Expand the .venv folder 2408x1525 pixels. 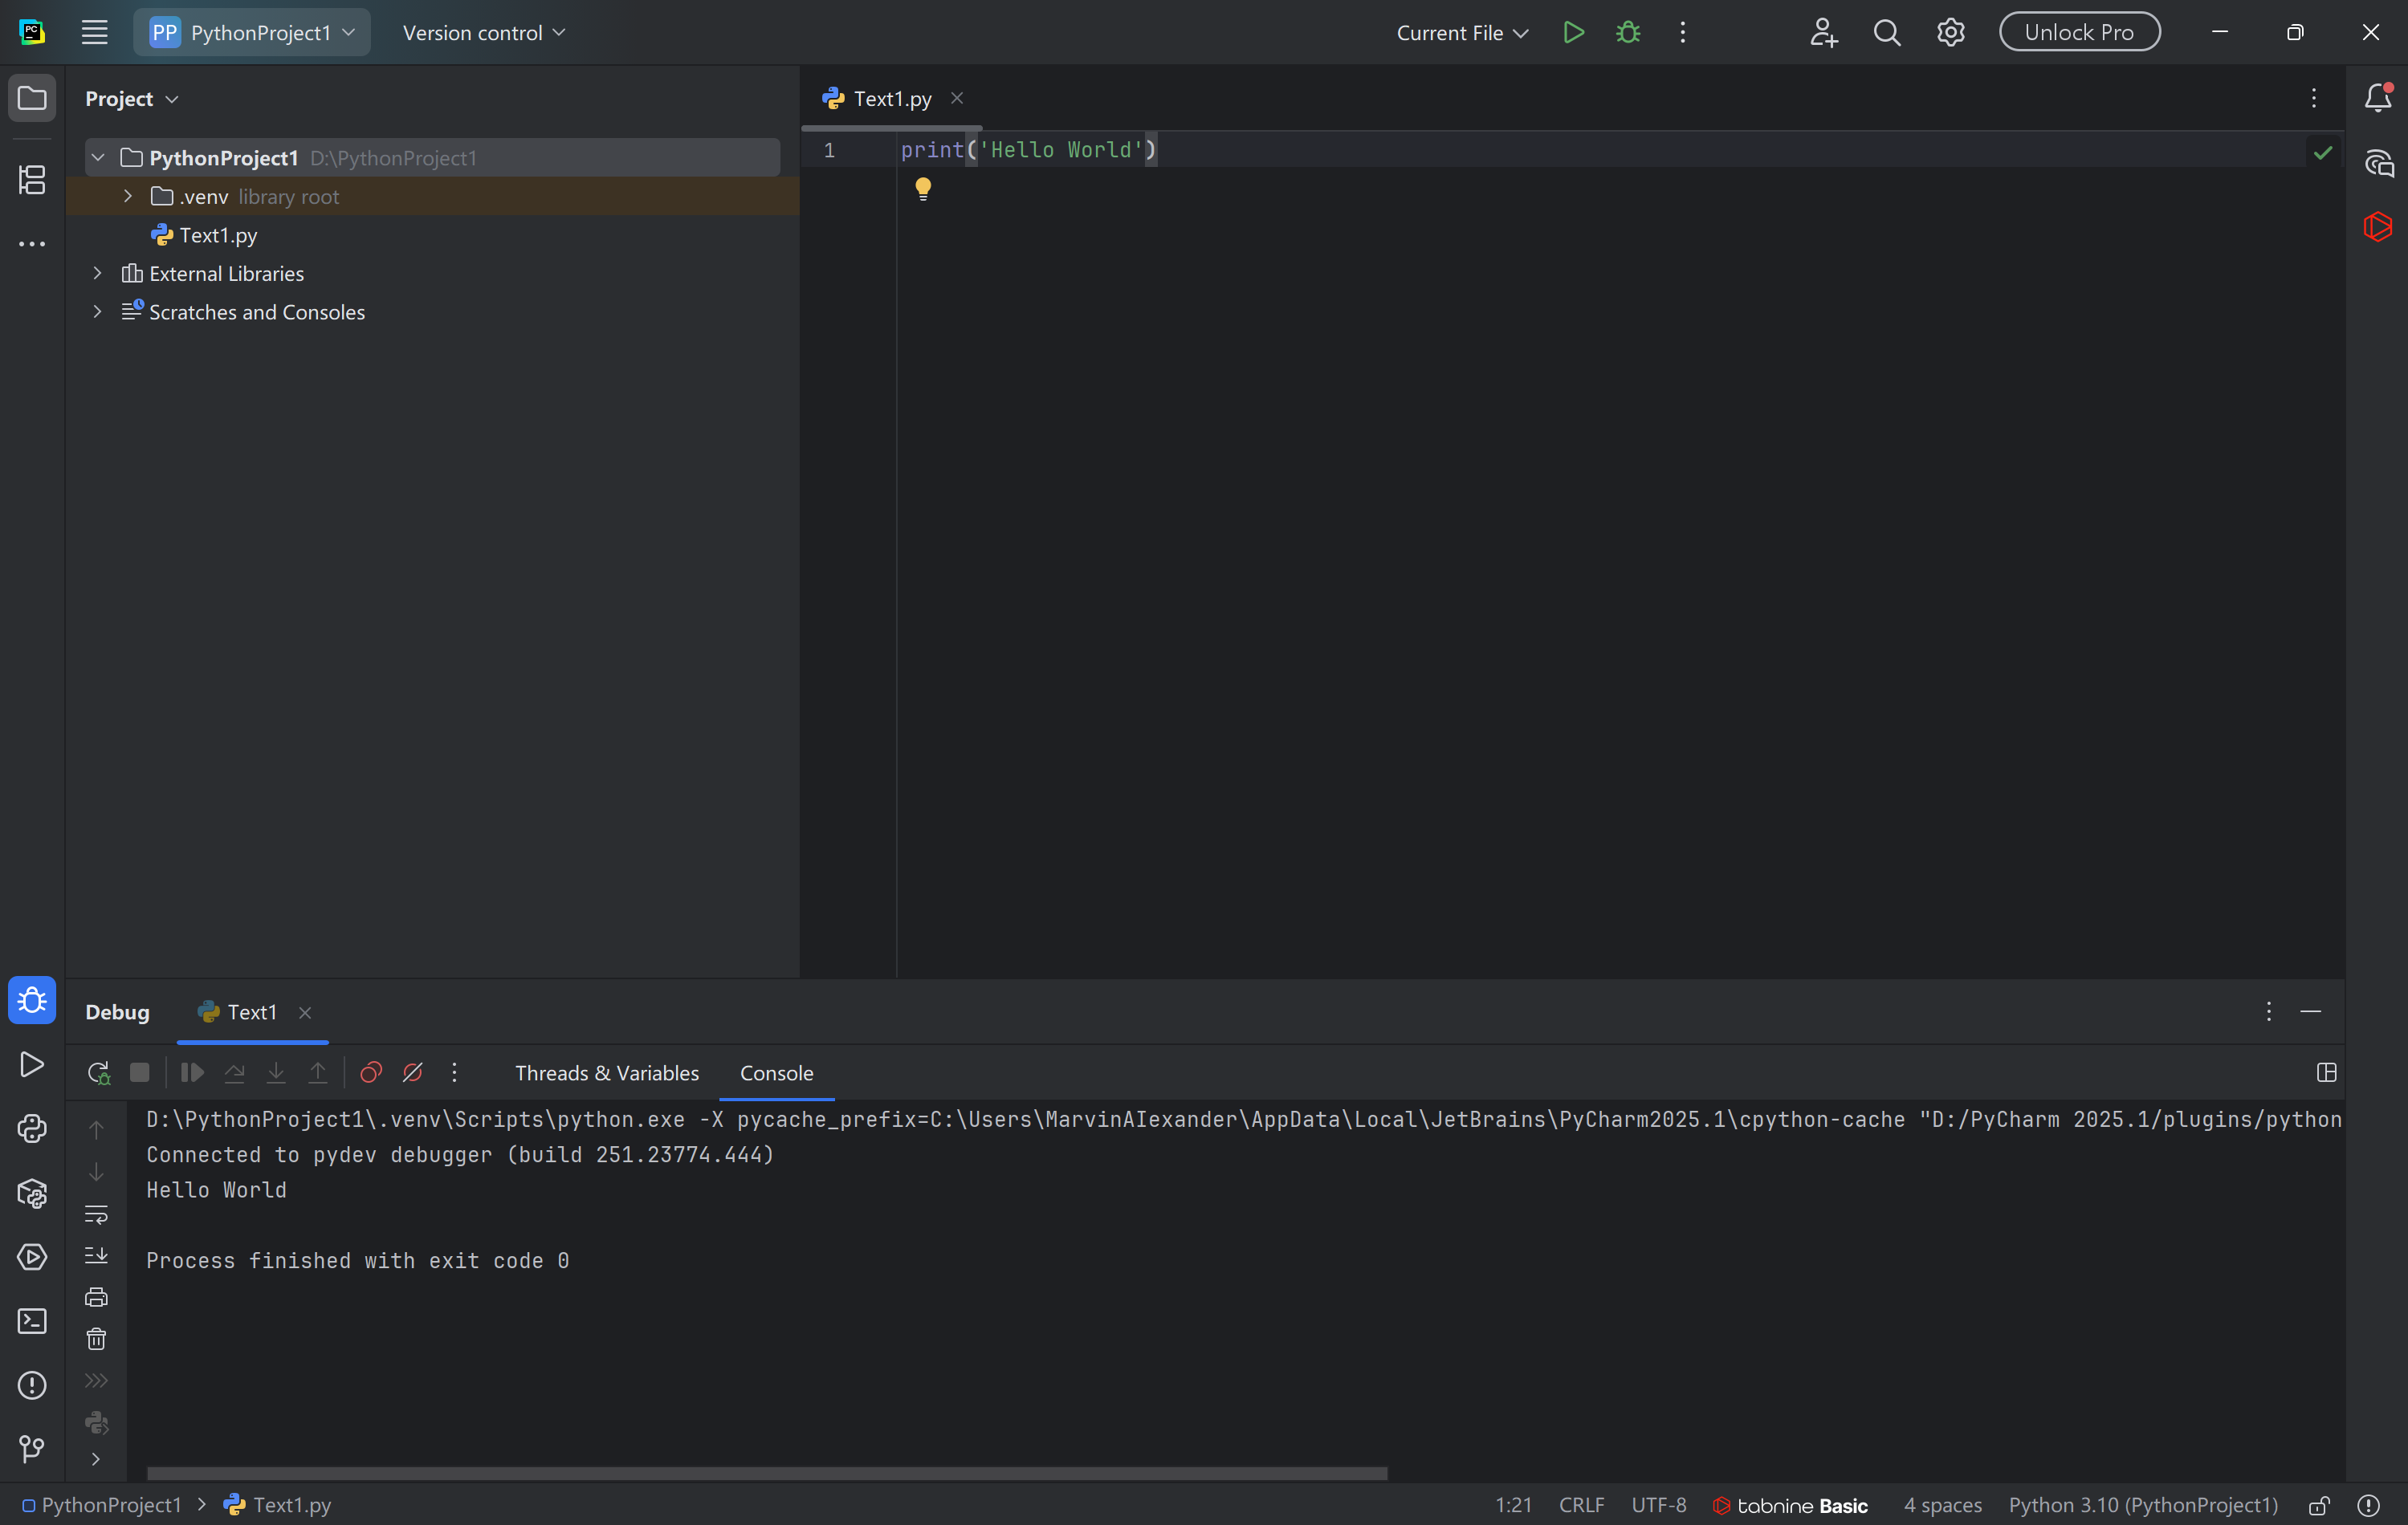coord(128,197)
